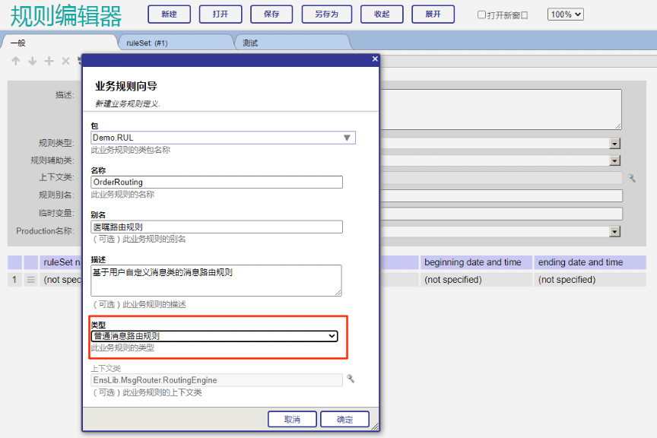Image resolution: width=657 pixels, height=438 pixels.
Task: Click the 别名 field containing 医嘱路由规则
Action: pyautogui.click(x=217, y=227)
